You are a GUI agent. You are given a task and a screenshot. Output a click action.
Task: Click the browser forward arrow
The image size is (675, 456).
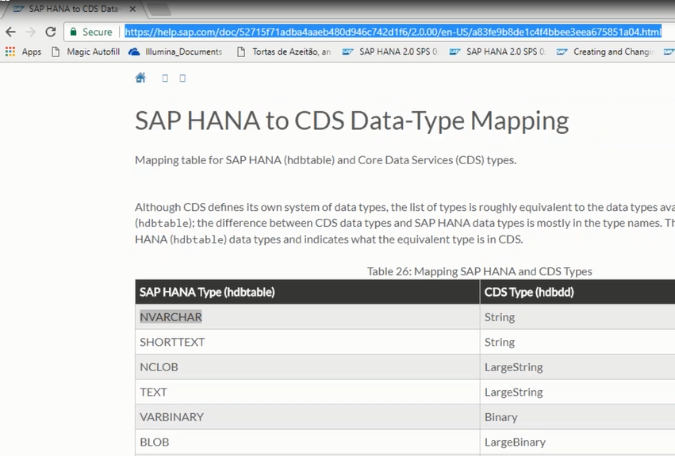pos(31,32)
